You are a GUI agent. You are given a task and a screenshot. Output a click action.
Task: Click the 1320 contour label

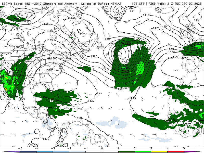pyautogui.click(x=22, y=21)
